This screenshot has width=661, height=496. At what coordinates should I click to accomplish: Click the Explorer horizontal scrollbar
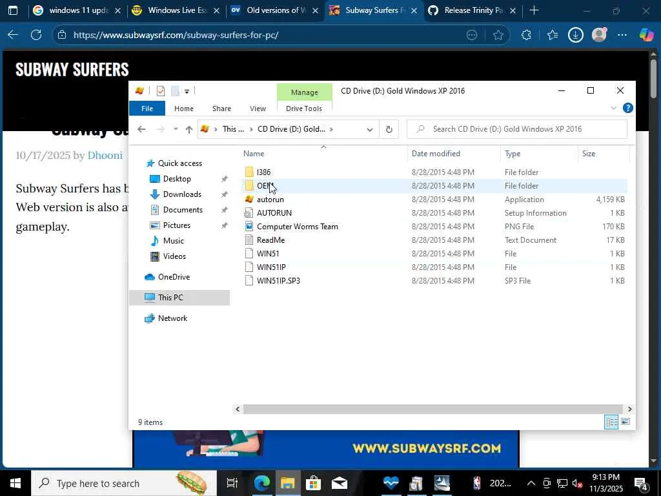pos(433,409)
